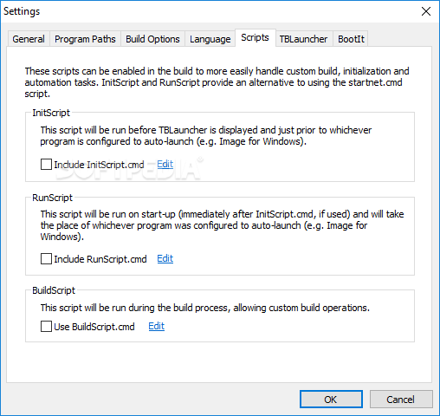The height and width of the screenshot is (416, 440).
Task: Click the 'These scripts can be enabled' description
Action: pos(217,82)
